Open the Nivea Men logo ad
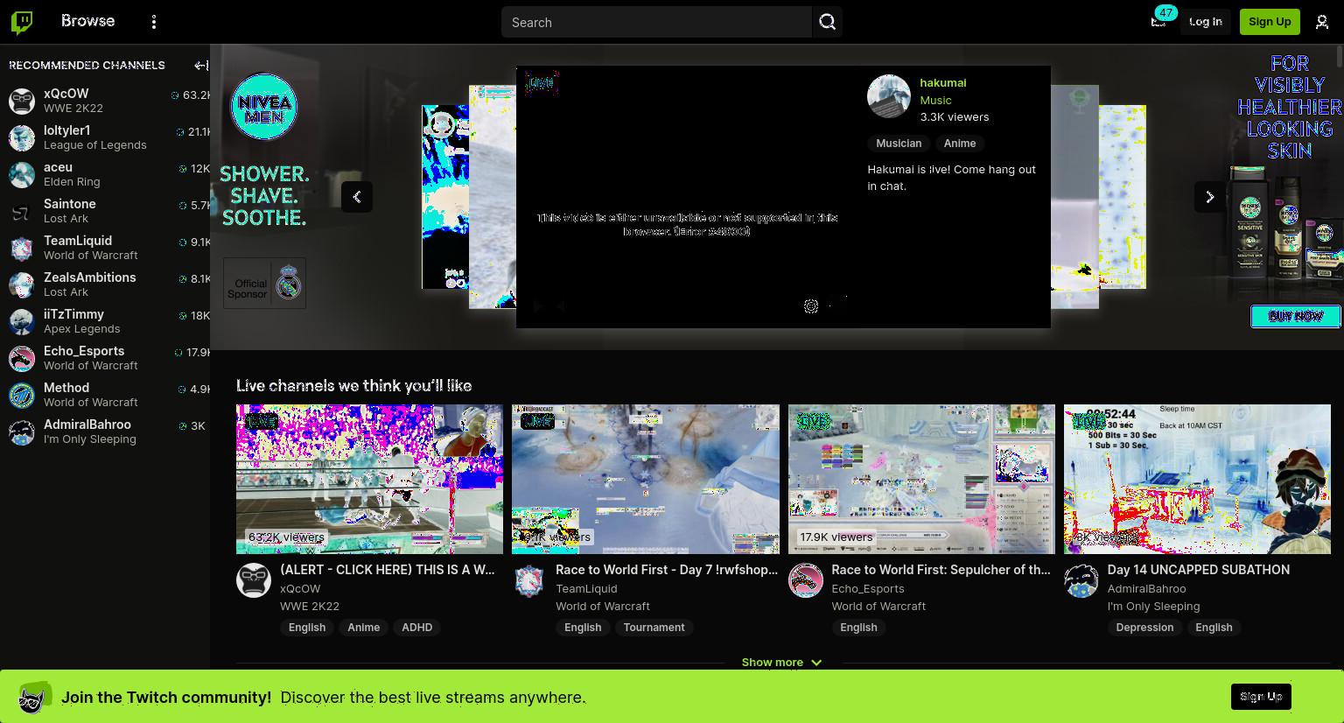Image resolution: width=1344 pixels, height=723 pixels. (264, 107)
